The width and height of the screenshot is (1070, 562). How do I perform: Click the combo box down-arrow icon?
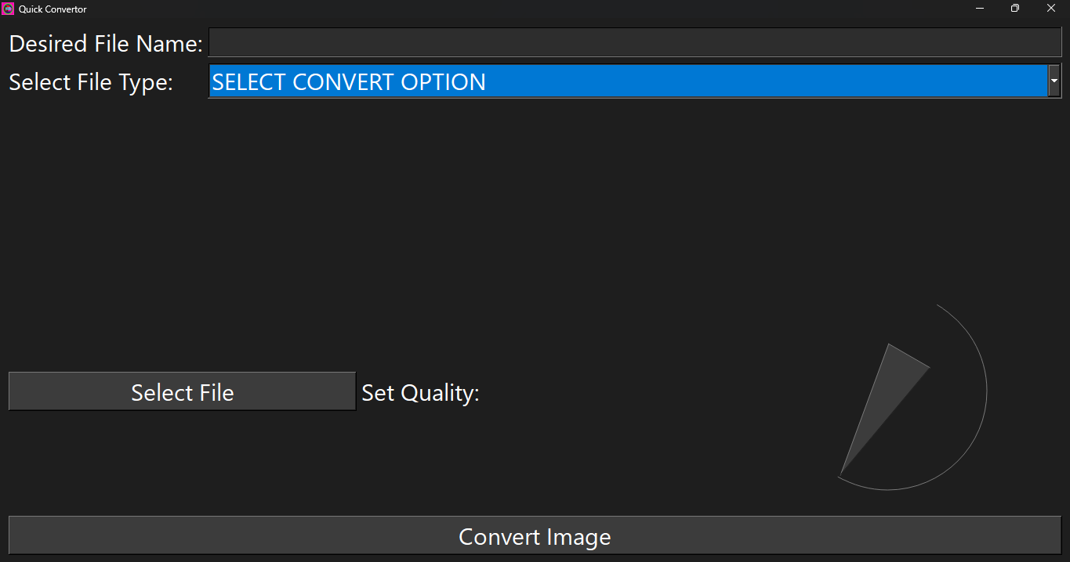click(1054, 81)
